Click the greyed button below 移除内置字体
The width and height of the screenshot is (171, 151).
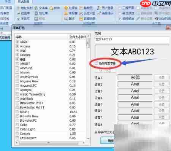(x=105, y=70)
